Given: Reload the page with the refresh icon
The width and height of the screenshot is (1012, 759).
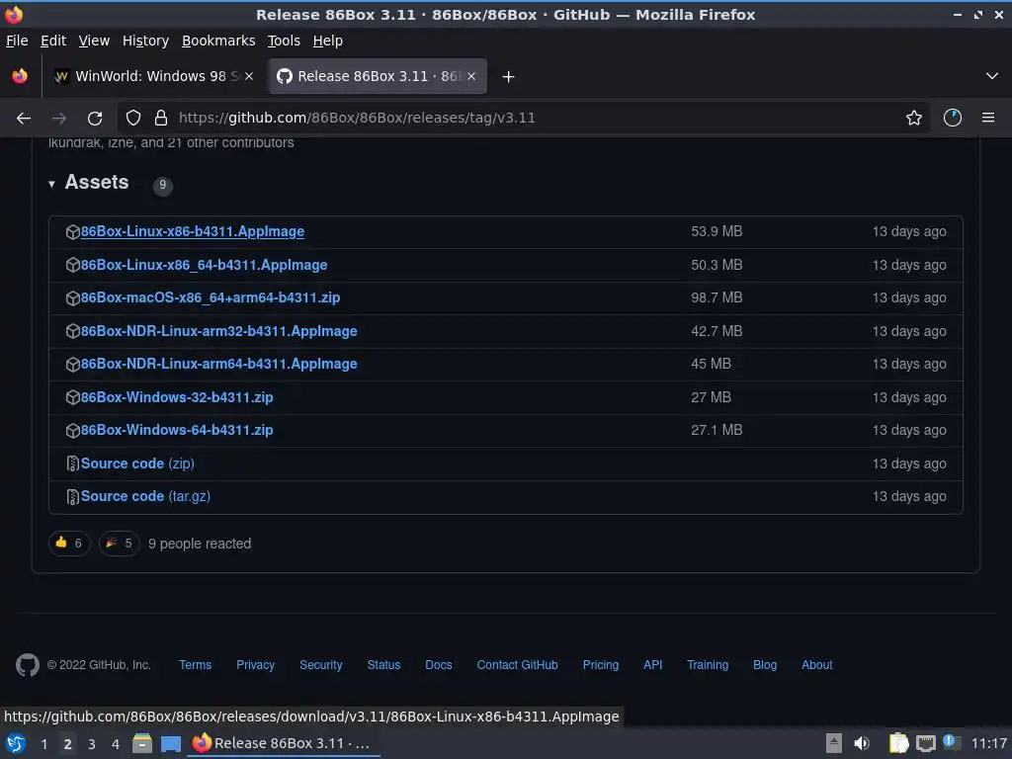Looking at the screenshot, I should pos(95,119).
